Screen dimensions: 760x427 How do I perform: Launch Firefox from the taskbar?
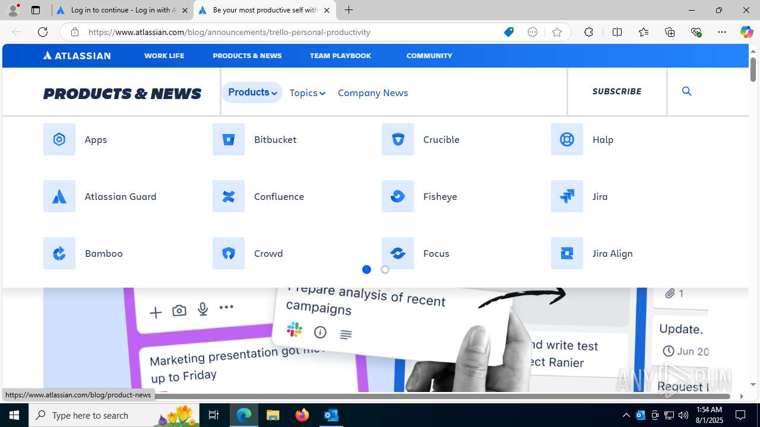(x=302, y=415)
